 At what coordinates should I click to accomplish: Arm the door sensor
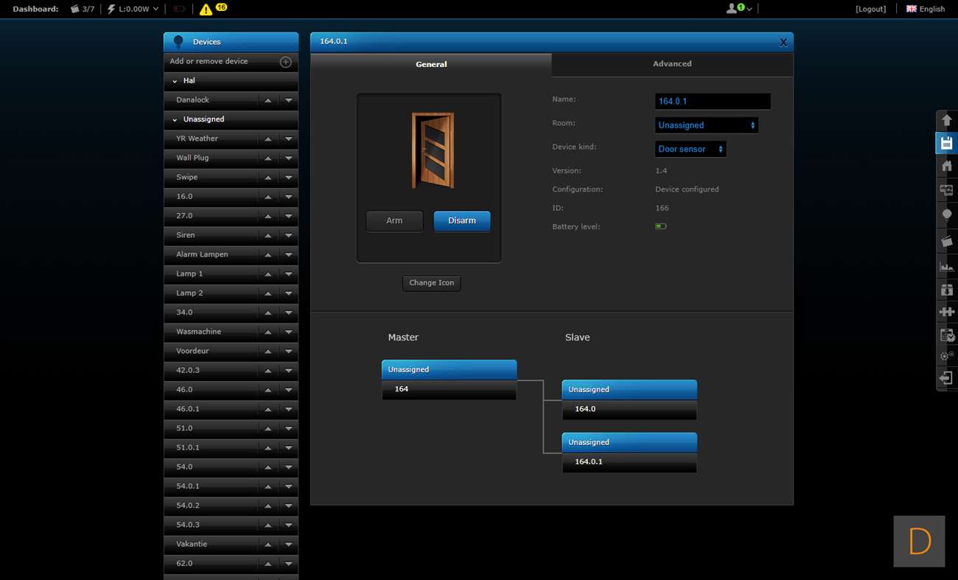pyautogui.click(x=394, y=221)
